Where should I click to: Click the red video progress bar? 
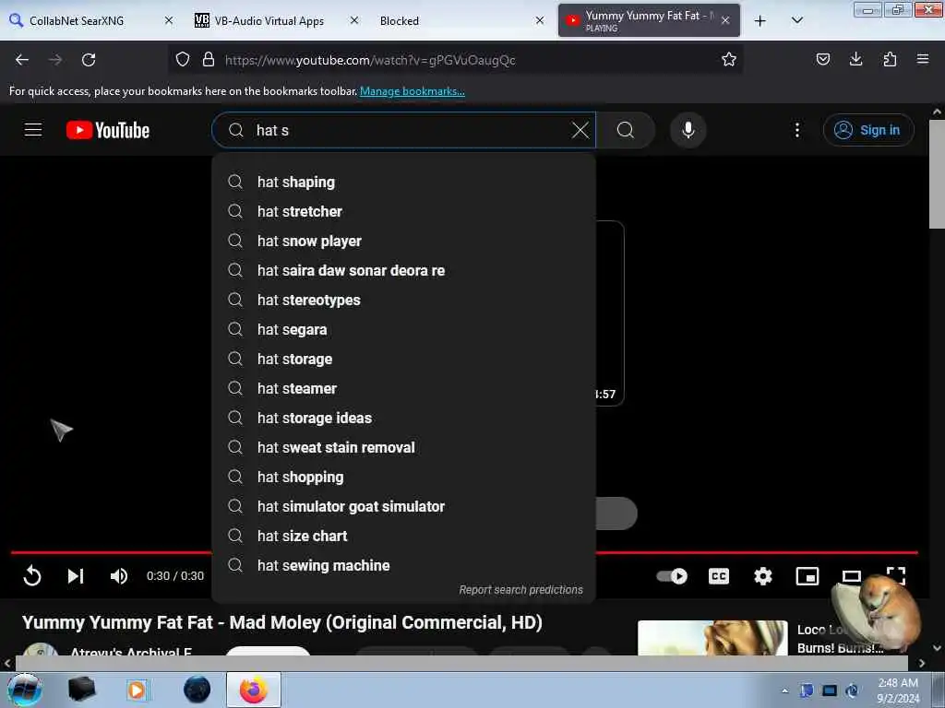pos(464,552)
